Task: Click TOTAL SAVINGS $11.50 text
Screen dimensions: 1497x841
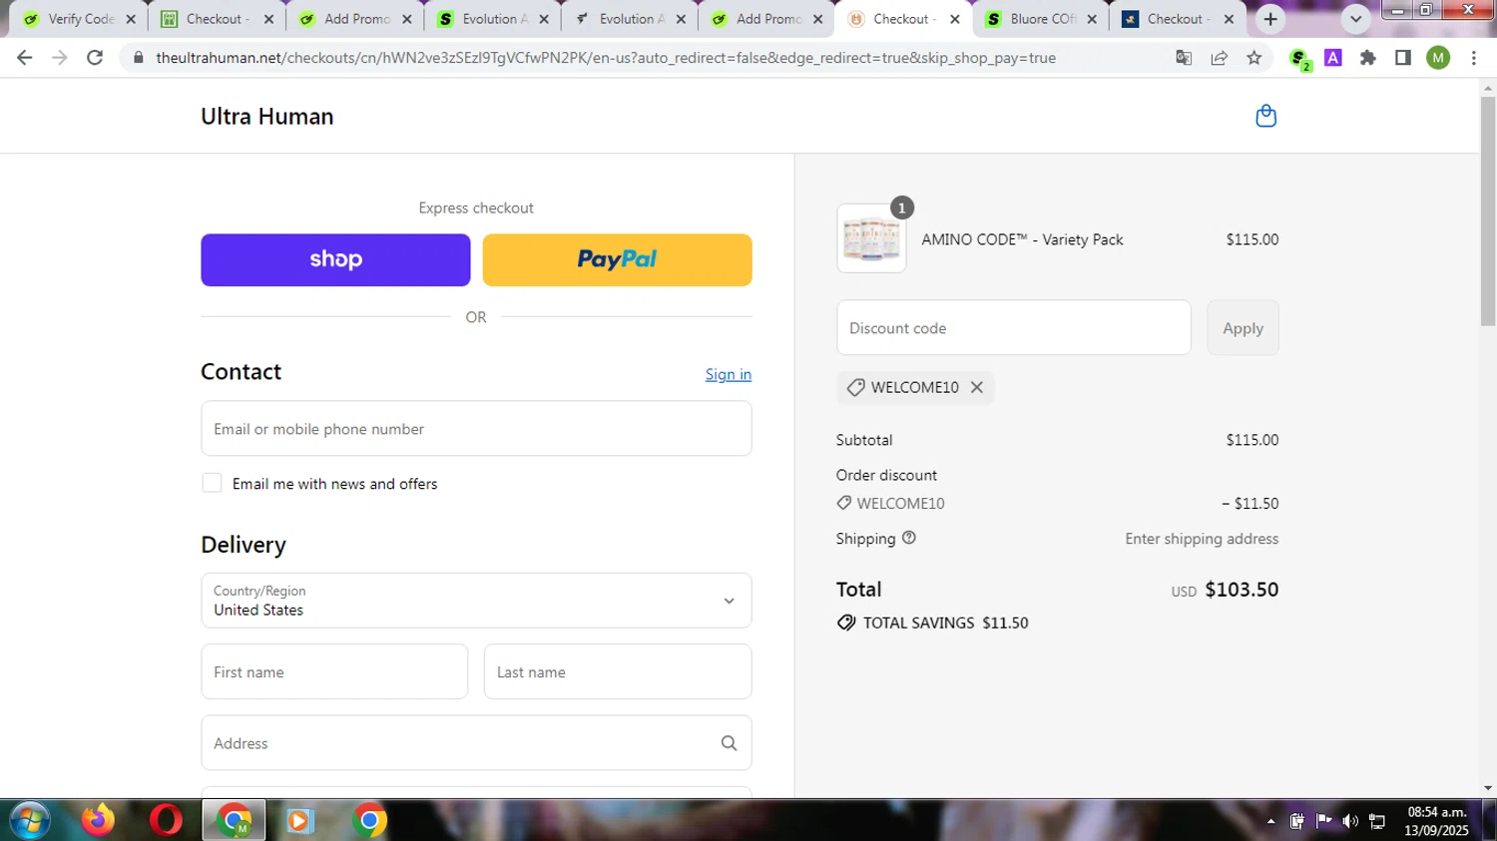Action: point(945,623)
